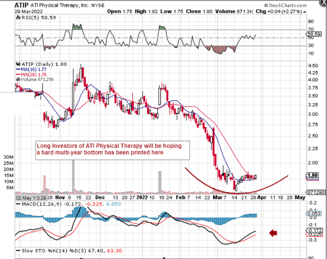Click the green up-triangle beside the change percent
This screenshot has width=327, height=259.
[305, 12]
